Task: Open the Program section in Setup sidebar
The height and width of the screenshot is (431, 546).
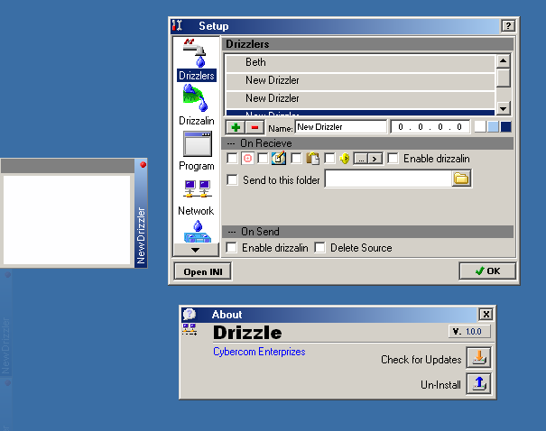Action: 197,151
